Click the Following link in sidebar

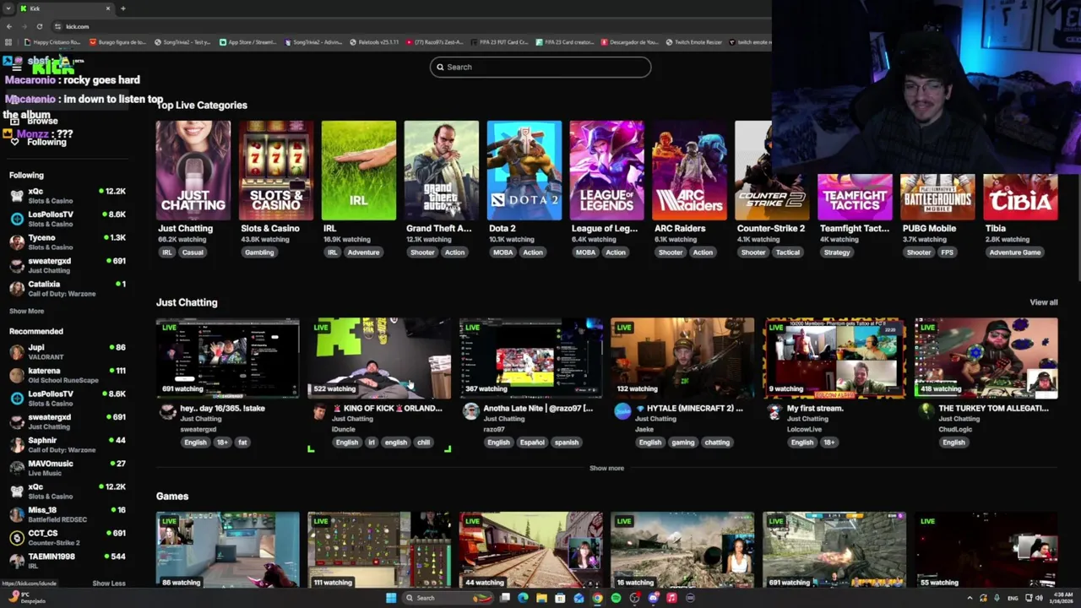46,142
